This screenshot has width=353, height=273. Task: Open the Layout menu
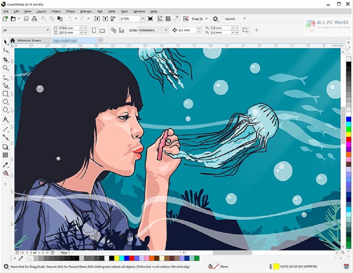click(x=41, y=11)
